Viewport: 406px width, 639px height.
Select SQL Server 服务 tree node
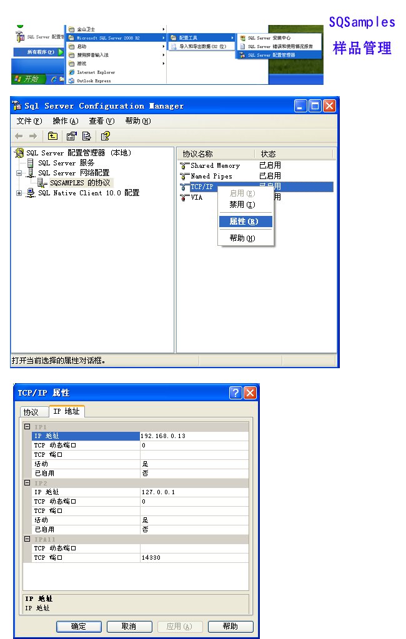(66, 163)
